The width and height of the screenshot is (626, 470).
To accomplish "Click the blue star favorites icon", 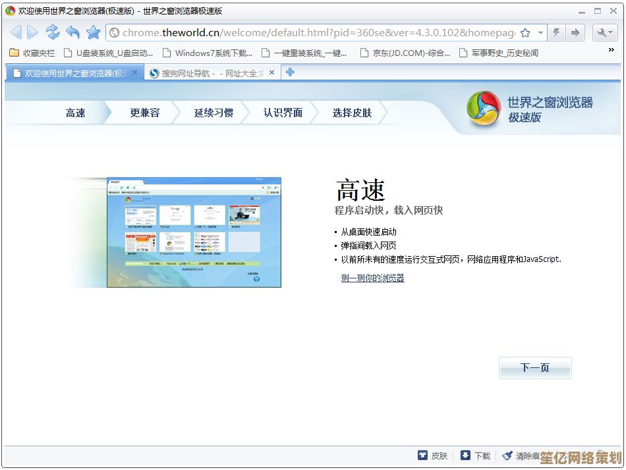I will pyautogui.click(x=93, y=32).
